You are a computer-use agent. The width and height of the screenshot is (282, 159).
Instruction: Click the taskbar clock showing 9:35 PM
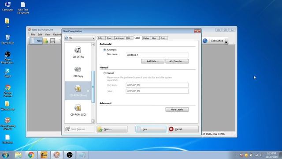pyautogui.click(x=271, y=155)
